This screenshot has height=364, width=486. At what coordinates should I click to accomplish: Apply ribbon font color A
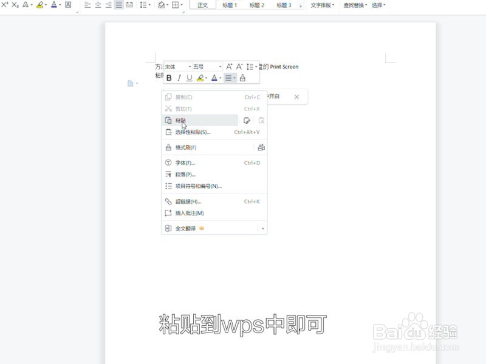54,5
